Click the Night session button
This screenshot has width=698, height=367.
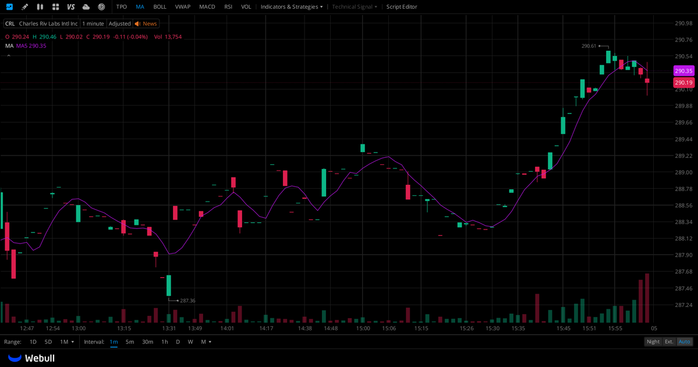653,341
